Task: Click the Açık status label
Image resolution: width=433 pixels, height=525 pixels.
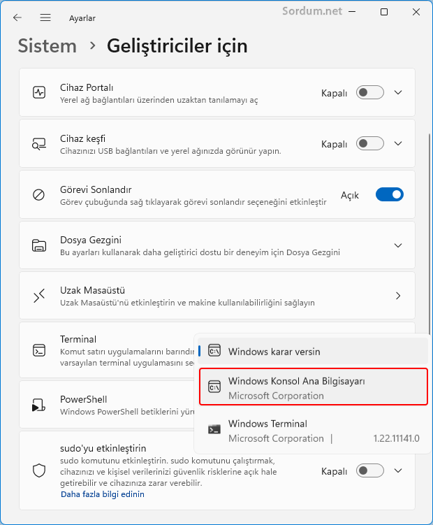Action: [350, 195]
